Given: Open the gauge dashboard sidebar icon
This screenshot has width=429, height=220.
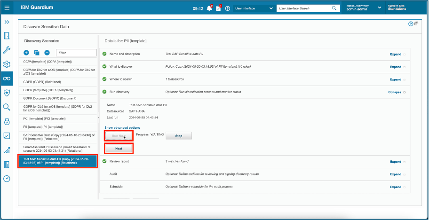Looking at the screenshot, I should tap(7, 179).
